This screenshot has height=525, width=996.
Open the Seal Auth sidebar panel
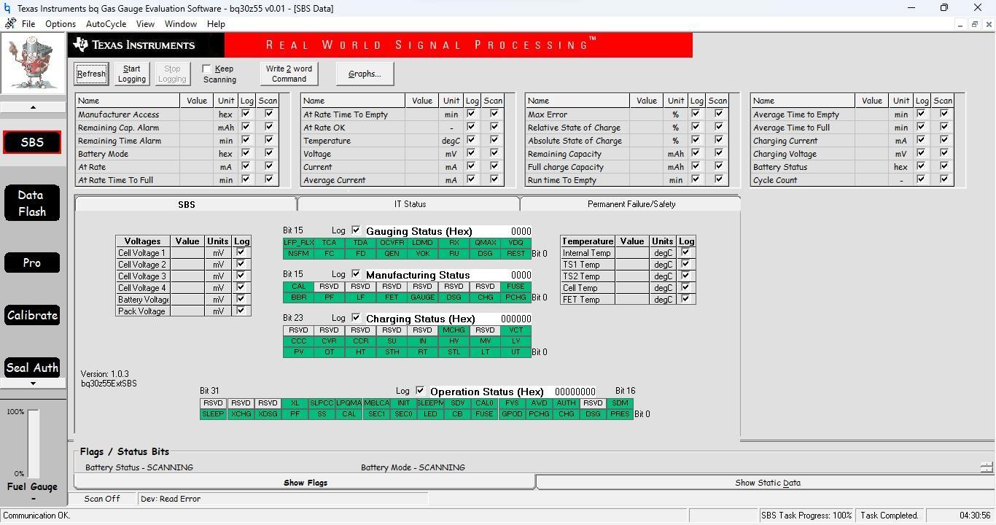(x=32, y=367)
